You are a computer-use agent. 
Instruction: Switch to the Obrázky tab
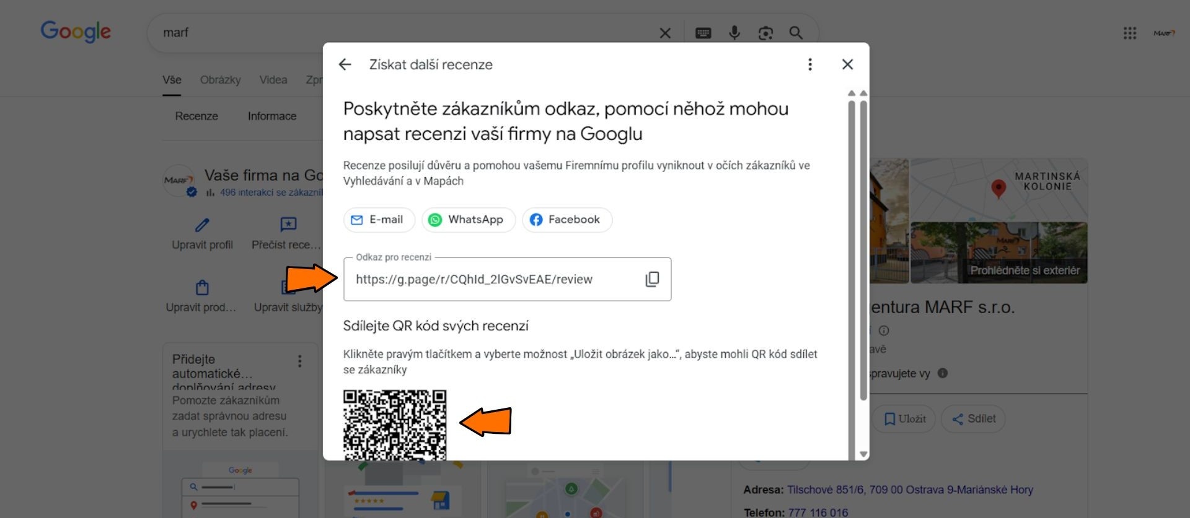[220, 80]
